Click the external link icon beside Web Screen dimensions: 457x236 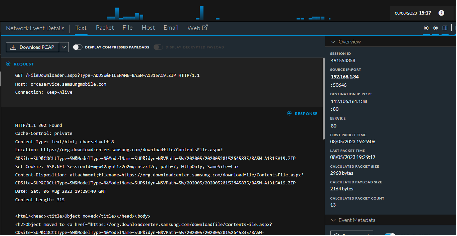(205, 28)
